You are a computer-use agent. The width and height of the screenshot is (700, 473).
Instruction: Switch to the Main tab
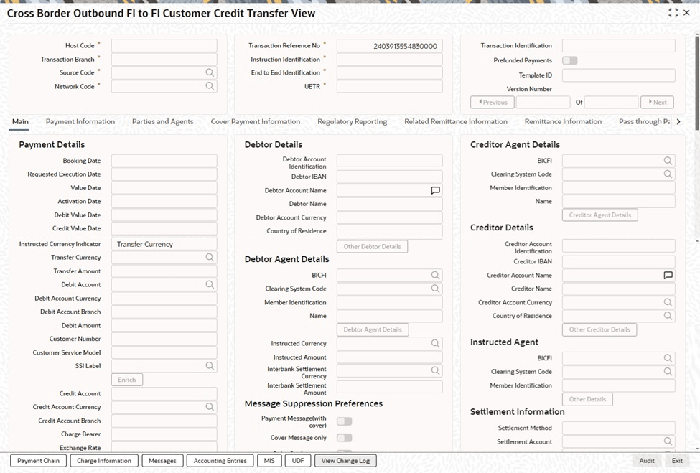point(20,121)
